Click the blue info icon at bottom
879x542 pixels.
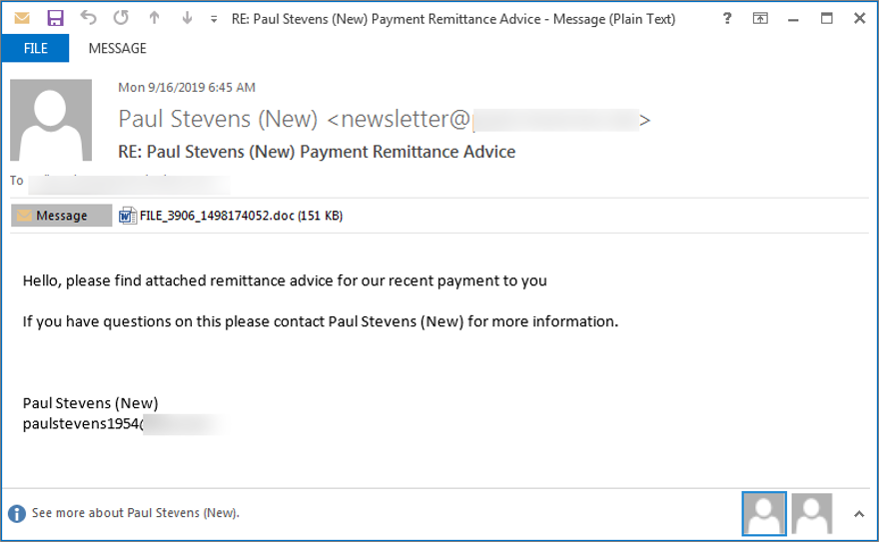tap(17, 513)
